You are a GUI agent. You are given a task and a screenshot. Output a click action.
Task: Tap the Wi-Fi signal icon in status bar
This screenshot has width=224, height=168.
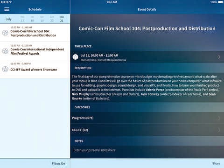pos(11,2)
